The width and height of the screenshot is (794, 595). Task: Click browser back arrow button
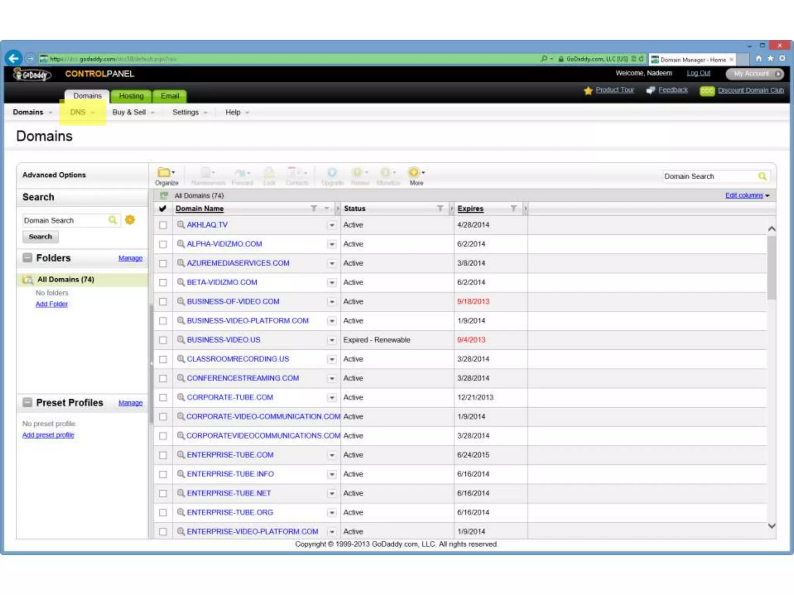14,58
